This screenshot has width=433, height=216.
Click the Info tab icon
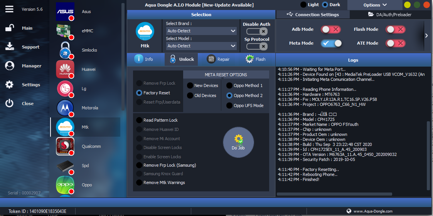tap(139, 59)
